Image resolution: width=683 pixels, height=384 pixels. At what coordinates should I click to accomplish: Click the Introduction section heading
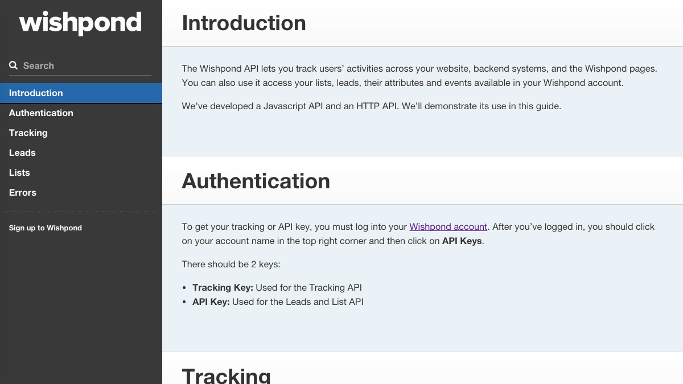(244, 23)
